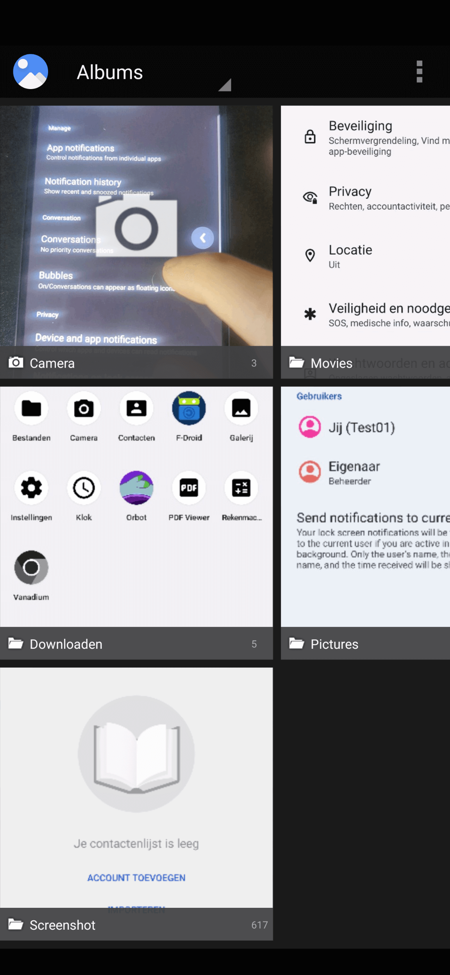450x975 pixels.
Task: Click the folder icon beside Pictures
Action: (296, 643)
